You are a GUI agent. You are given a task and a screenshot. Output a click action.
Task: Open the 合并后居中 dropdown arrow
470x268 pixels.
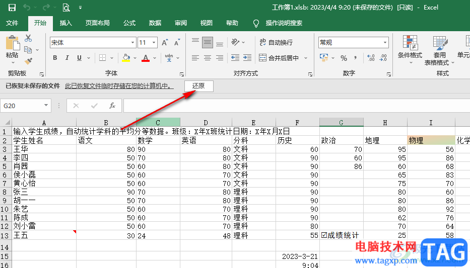306,58
